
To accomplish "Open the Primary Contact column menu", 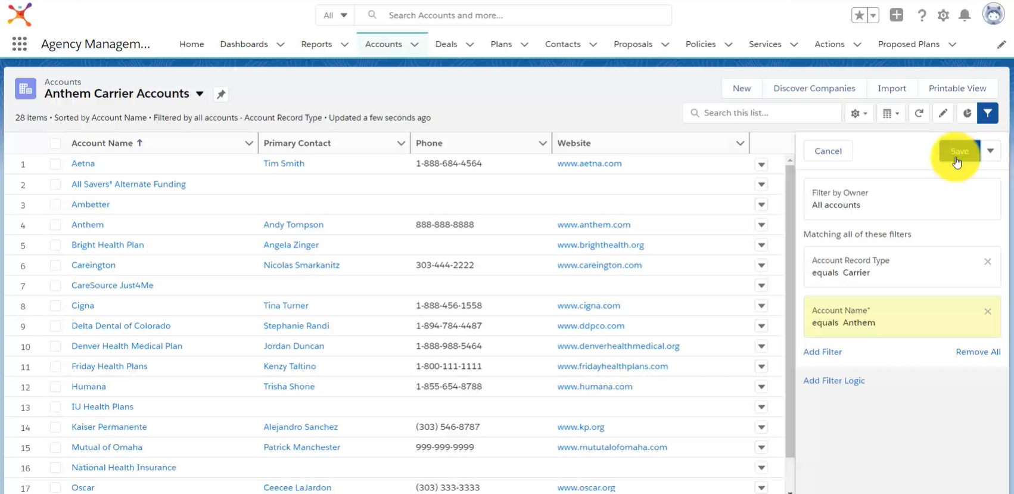I will 401,143.
